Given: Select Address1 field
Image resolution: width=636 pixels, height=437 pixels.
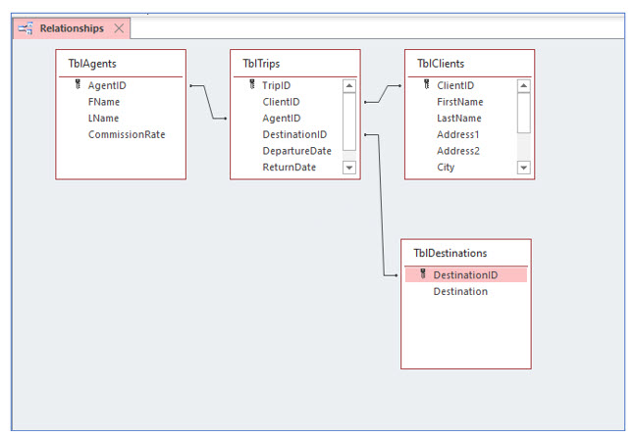Looking at the screenshot, I should (x=458, y=134).
